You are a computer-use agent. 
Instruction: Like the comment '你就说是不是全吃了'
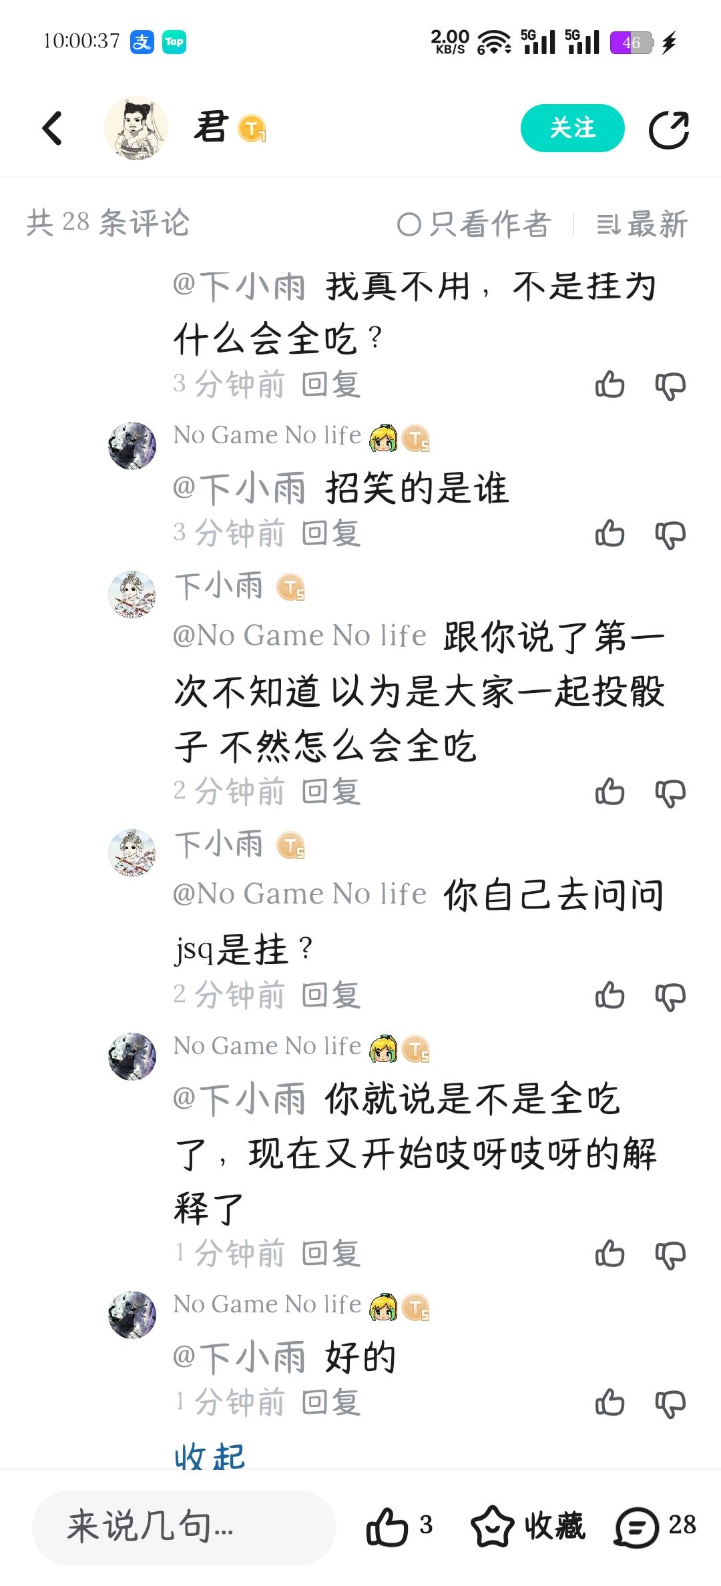point(610,1254)
